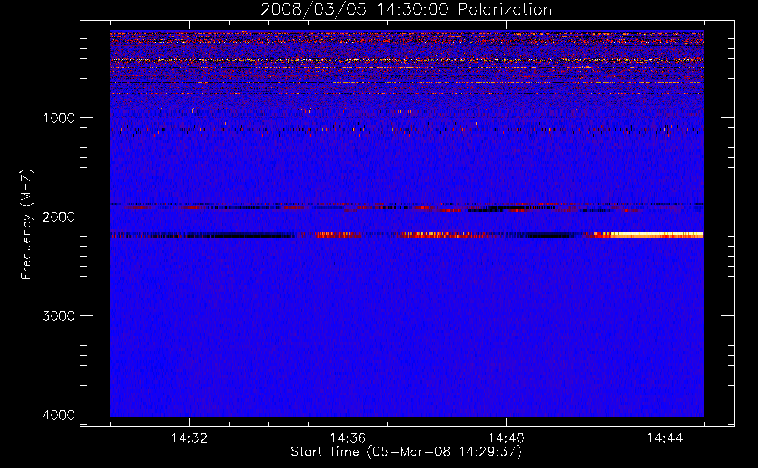Click the 14:44 time tick label
This screenshot has height=468, width=758.
point(664,439)
